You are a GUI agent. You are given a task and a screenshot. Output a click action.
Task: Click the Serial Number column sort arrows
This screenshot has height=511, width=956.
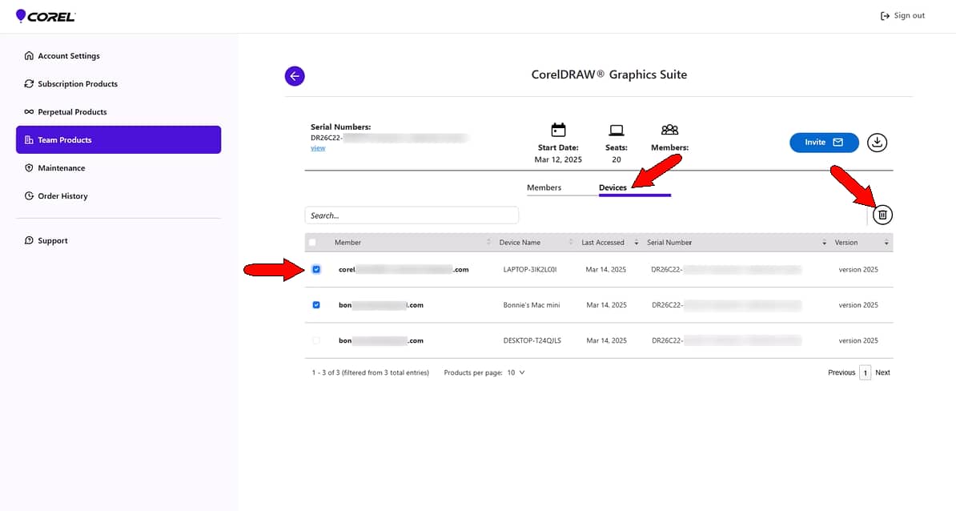pos(825,242)
